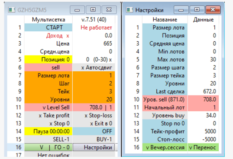Click v.7.51 (40) version header

[x=94, y=20]
